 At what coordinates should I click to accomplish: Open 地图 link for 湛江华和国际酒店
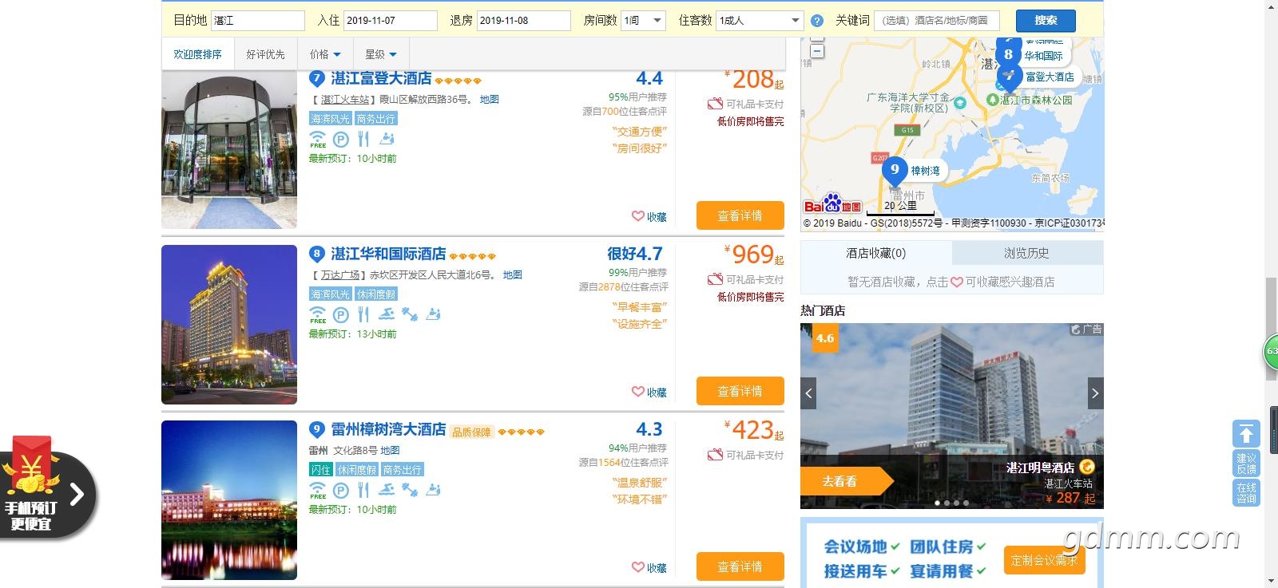pyautogui.click(x=513, y=274)
